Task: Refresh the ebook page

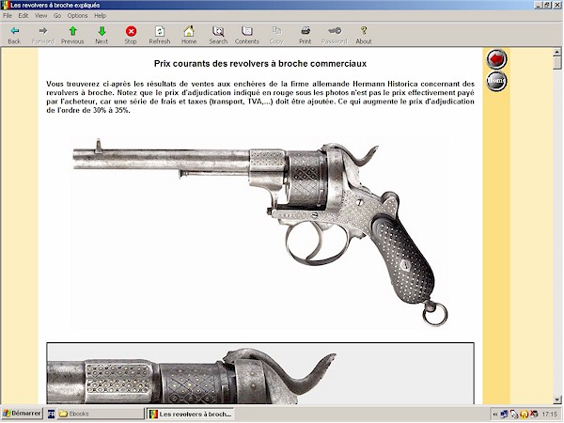Action: 160,35
